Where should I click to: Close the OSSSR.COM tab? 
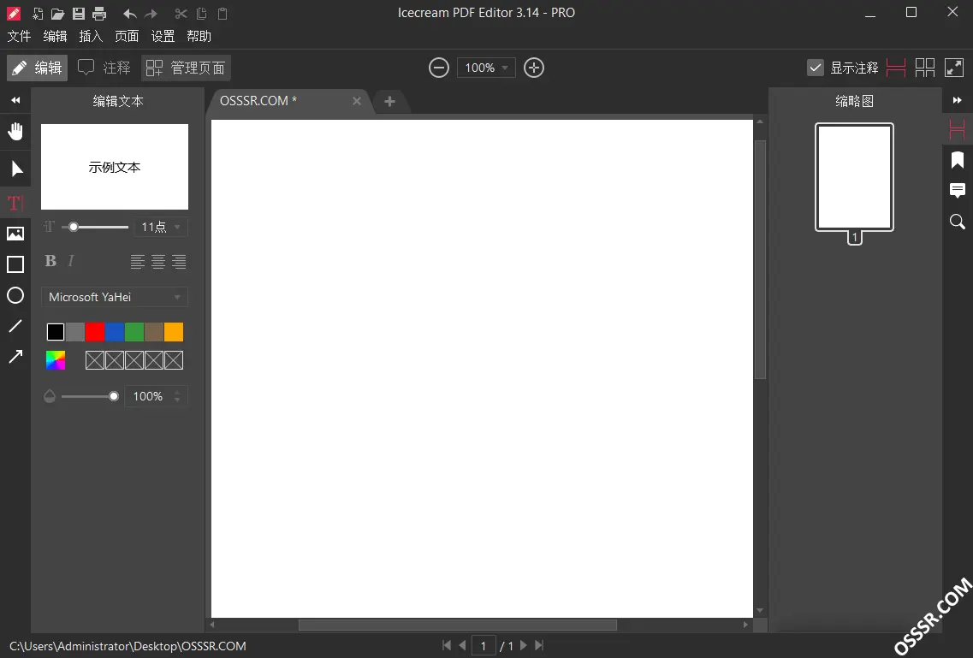pos(357,101)
